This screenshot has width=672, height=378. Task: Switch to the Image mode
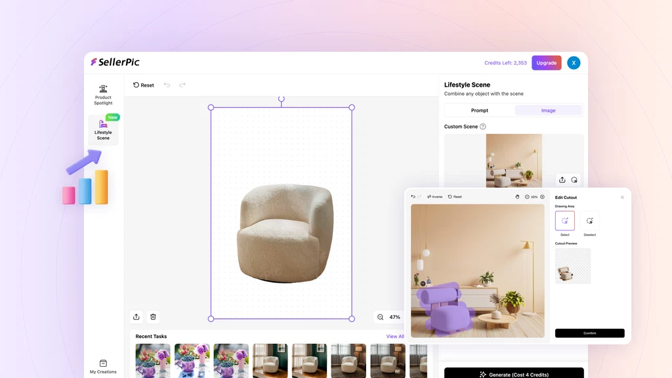(x=549, y=110)
